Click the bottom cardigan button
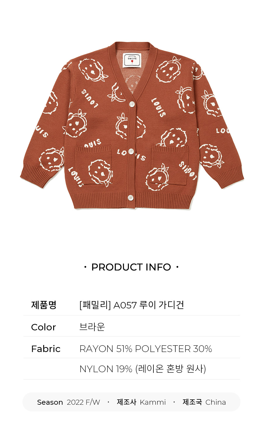The width and height of the screenshot is (263, 448). (x=131, y=198)
